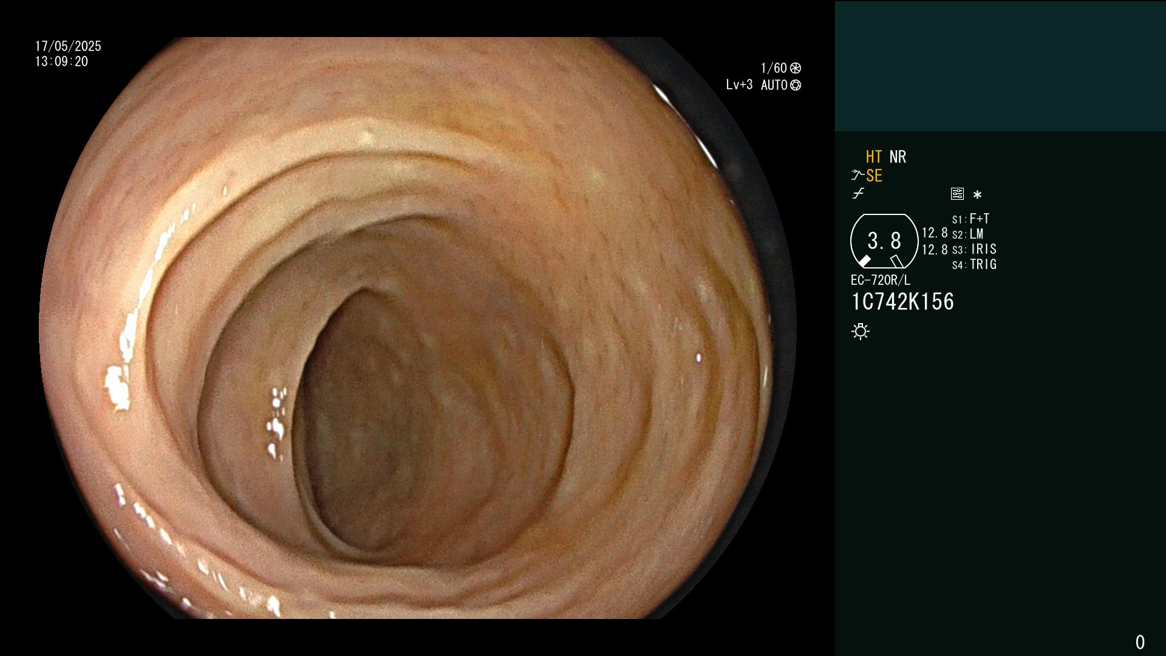Click the scope tip diagram showing 3.8
The image size is (1166, 656).
point(884,241)
